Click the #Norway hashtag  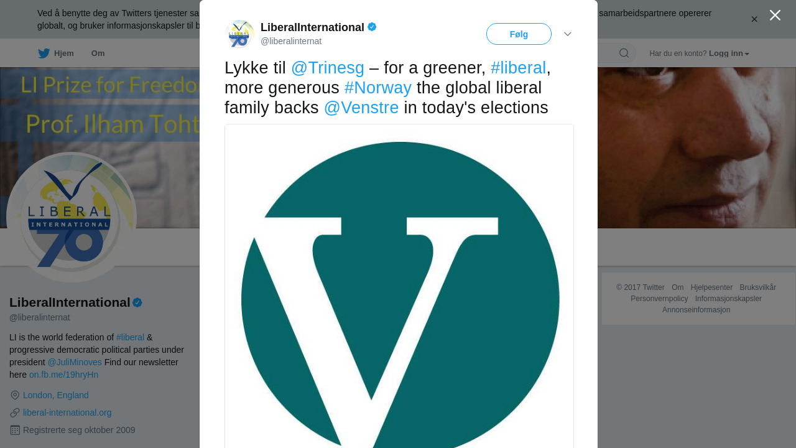click(x=378, y=88)
